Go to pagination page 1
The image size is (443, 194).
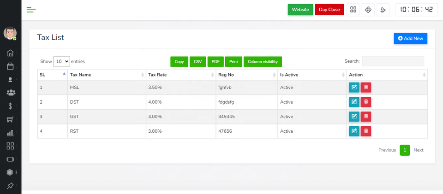405,150
